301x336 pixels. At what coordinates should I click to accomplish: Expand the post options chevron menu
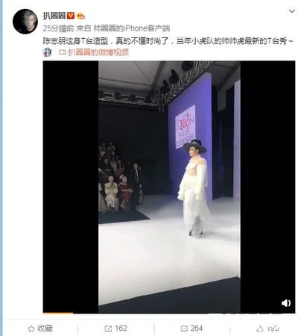[292, 11]
